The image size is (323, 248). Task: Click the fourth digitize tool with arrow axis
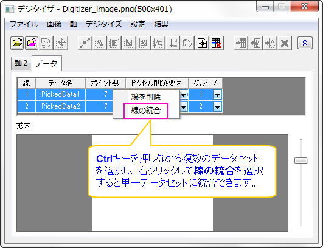tap(129, 43)
